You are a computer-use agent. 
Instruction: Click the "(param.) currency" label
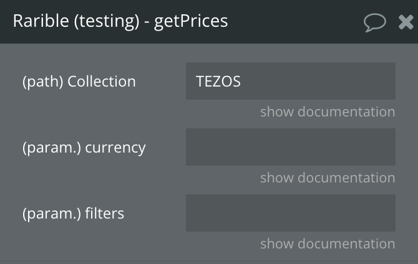[x=84, y=148]
